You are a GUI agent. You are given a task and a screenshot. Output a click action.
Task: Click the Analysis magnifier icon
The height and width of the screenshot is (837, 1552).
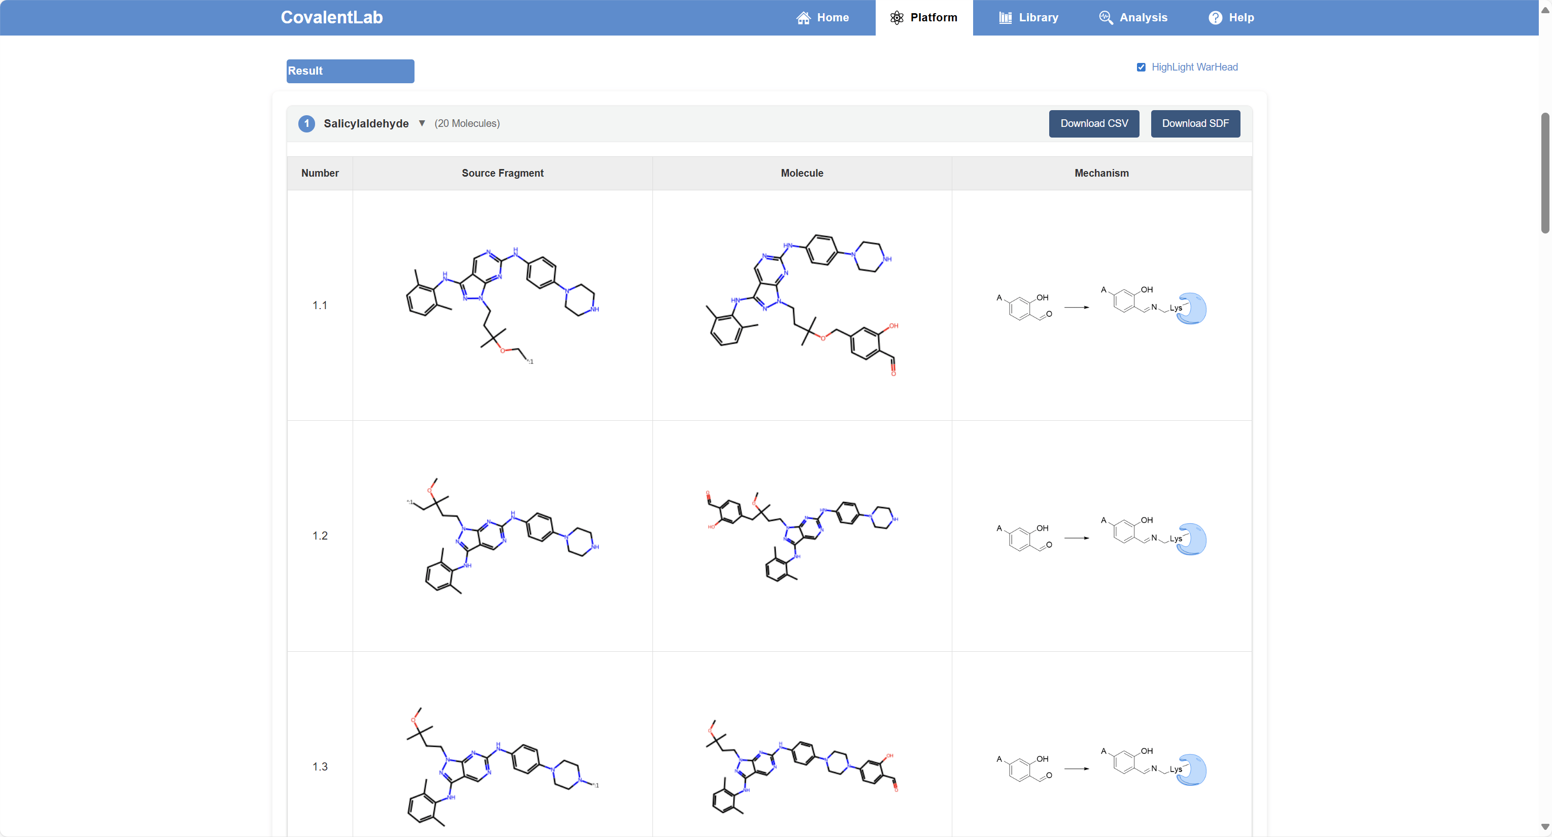pyautogui.click(x=1106, y=18)
